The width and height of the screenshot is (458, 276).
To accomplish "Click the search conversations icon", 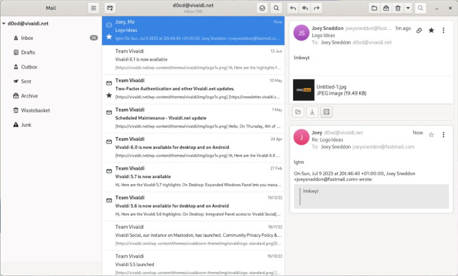I will point(277,8).
